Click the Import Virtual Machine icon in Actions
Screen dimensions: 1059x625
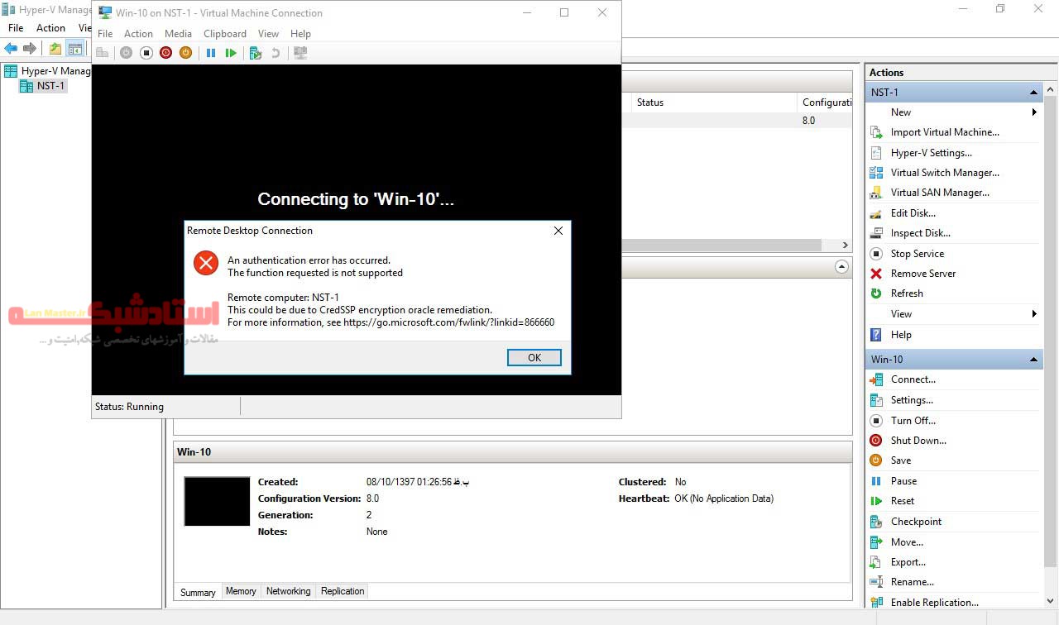click(876, 132)
